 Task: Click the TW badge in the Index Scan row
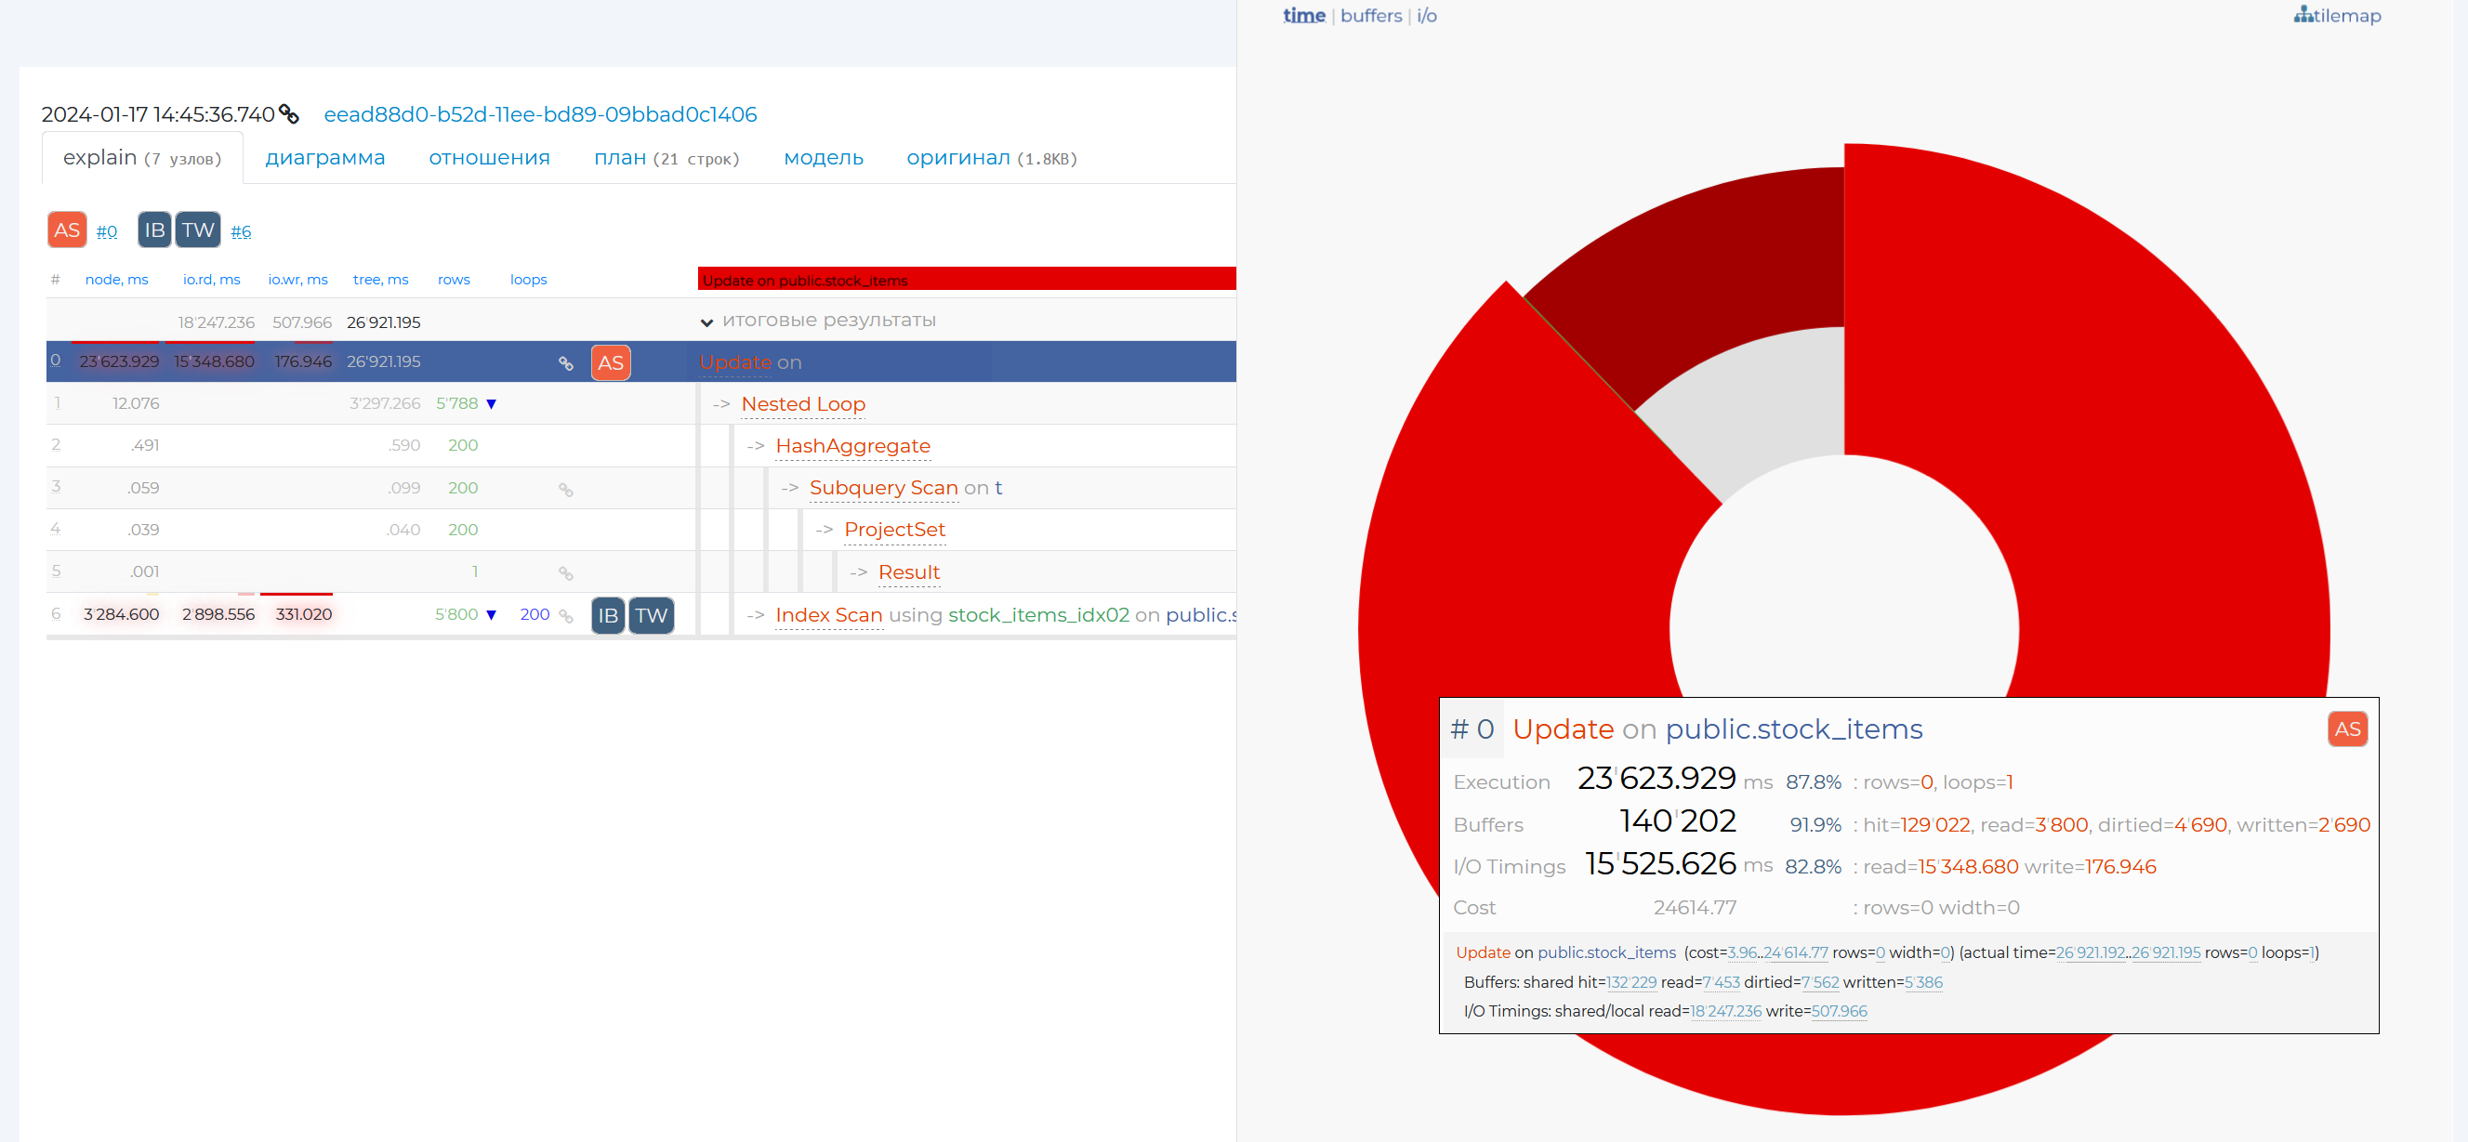651,615
